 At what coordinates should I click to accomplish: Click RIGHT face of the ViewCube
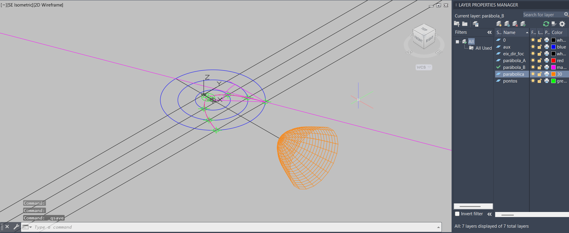pyautogui.click(x=430, y=39)
